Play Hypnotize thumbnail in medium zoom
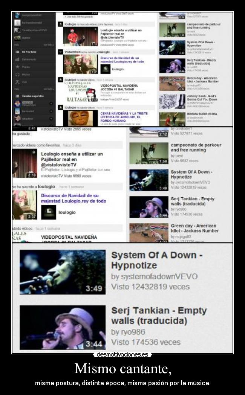This screenshot has width=245, height=395. pyautogui.click(x=149, y=180)
